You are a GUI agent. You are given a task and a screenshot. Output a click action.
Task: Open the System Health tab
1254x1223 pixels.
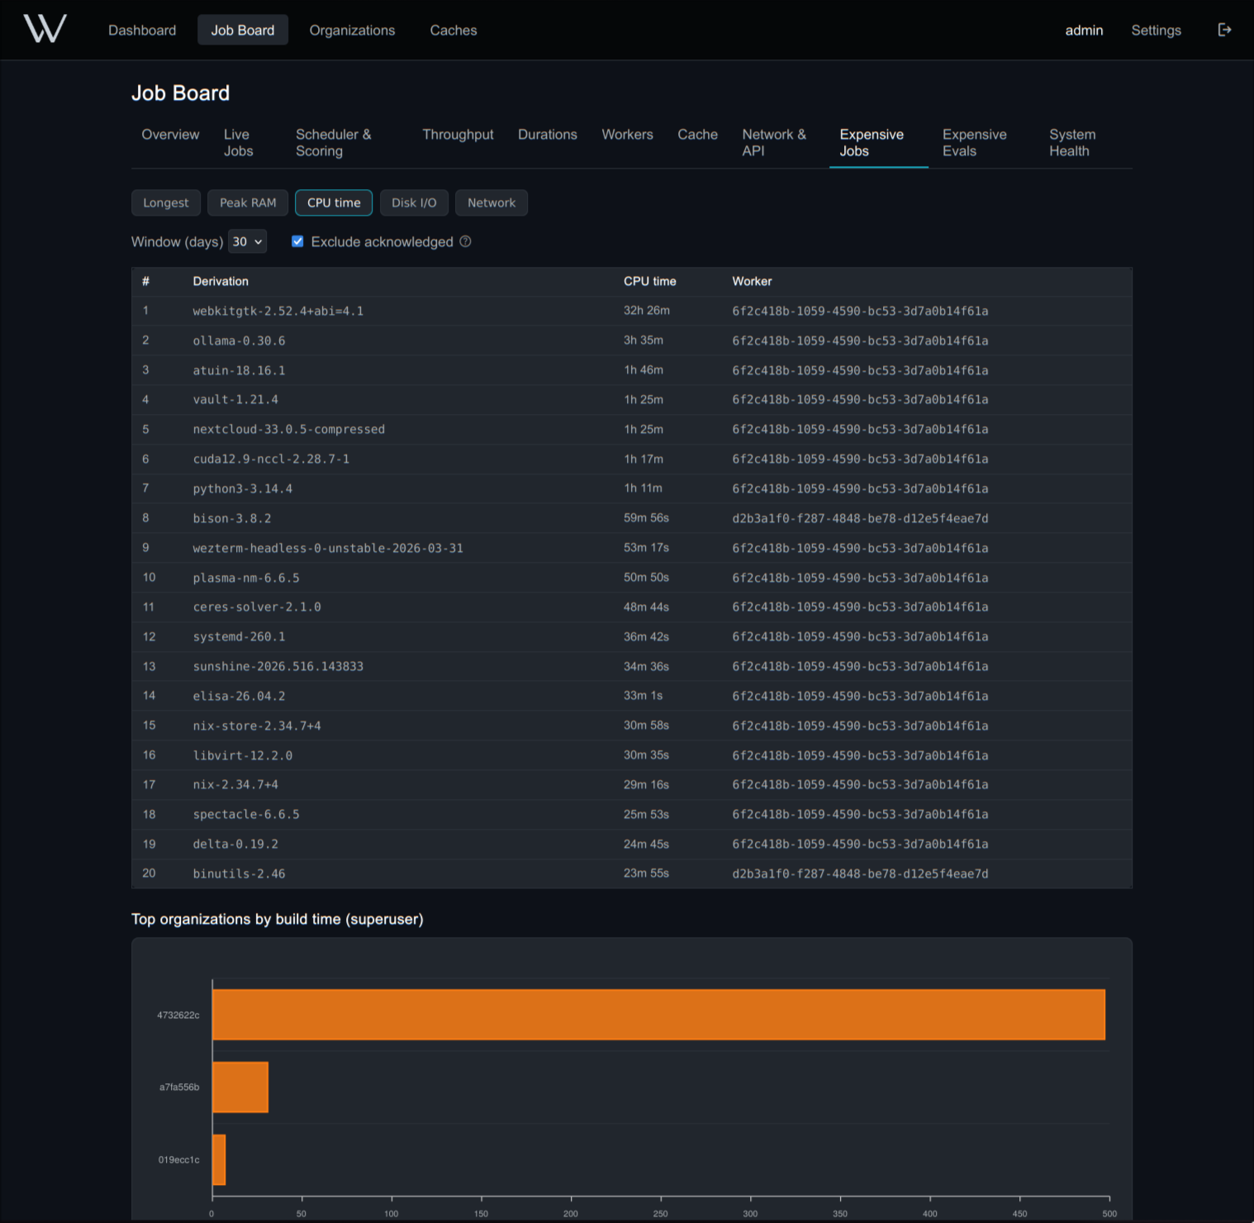click(x=1072, y=143)
